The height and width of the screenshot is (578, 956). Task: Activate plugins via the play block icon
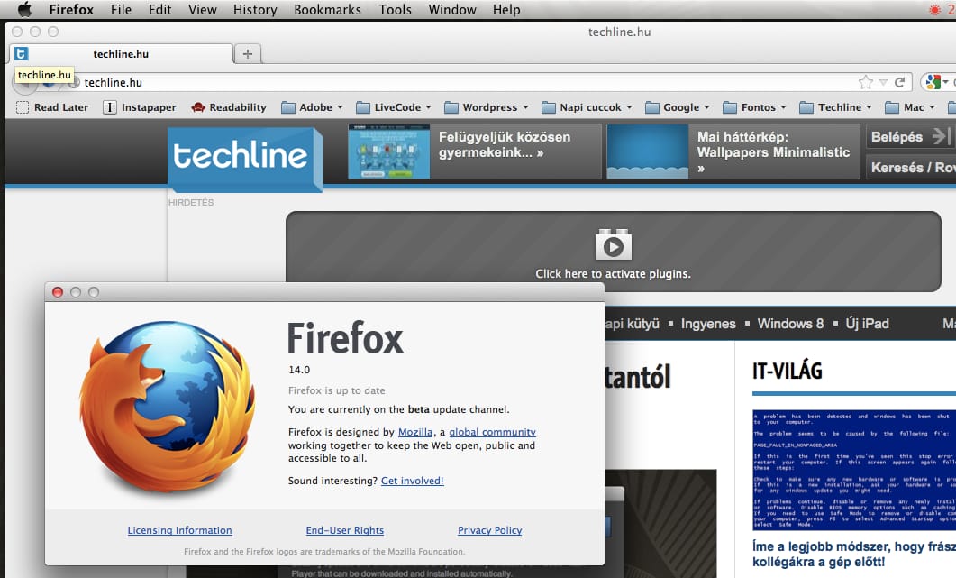pyautogui.click(x=614, y=245)
